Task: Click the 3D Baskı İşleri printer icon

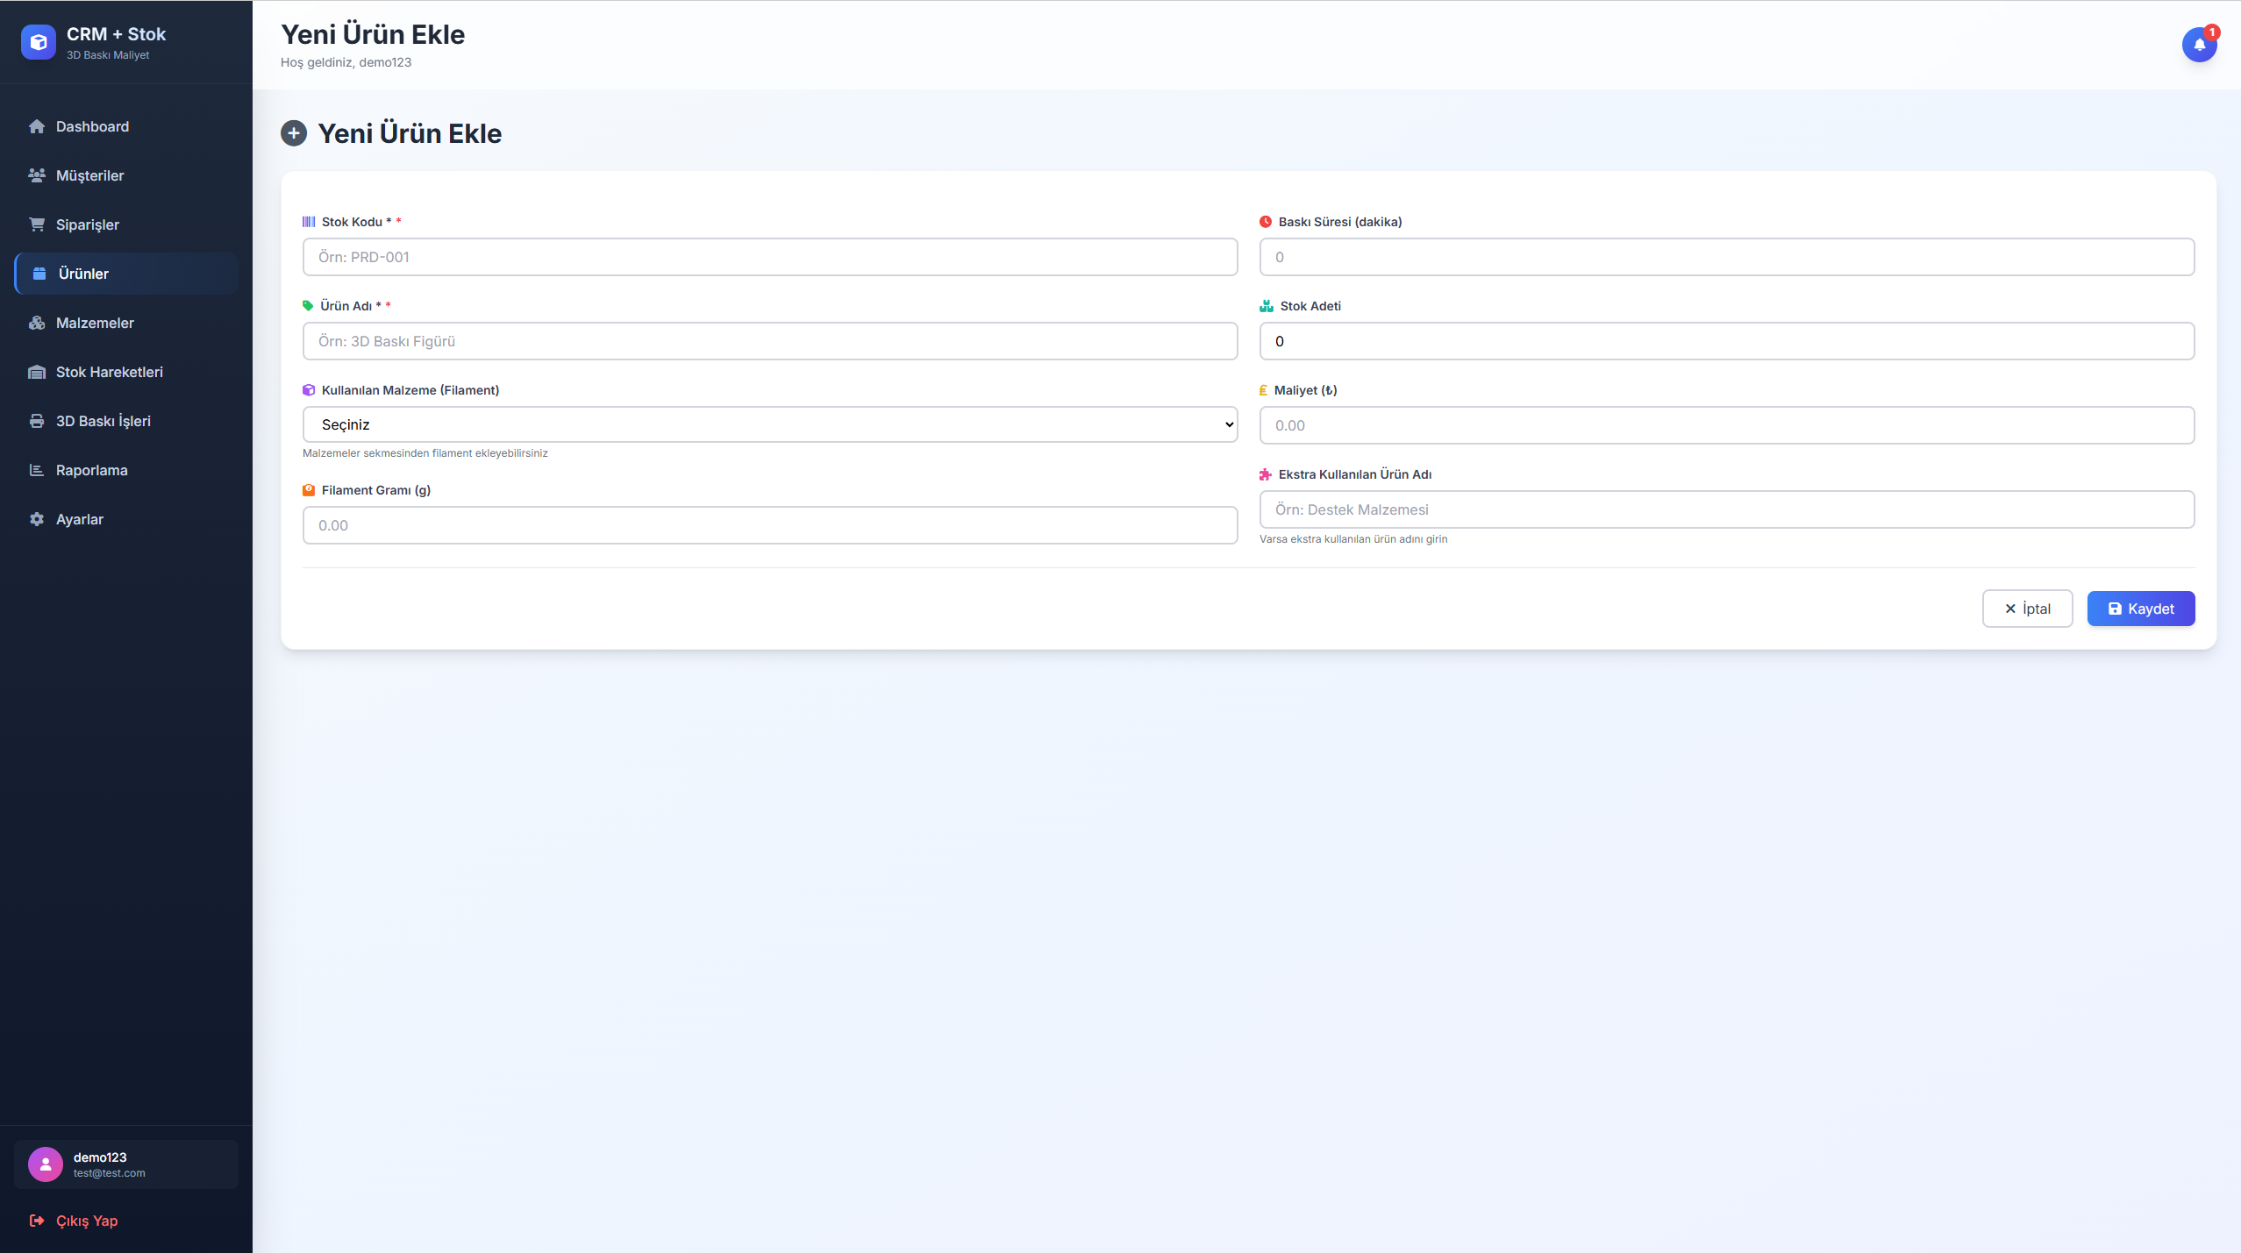Action: tap(37, 421)
